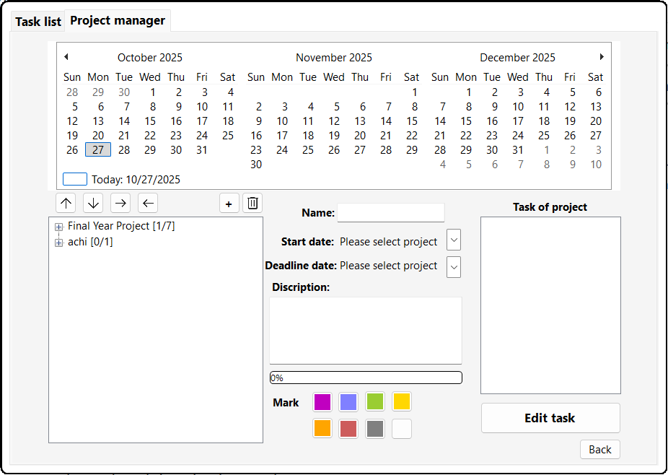Pick the orange mark color

click(x=322, y=429)
